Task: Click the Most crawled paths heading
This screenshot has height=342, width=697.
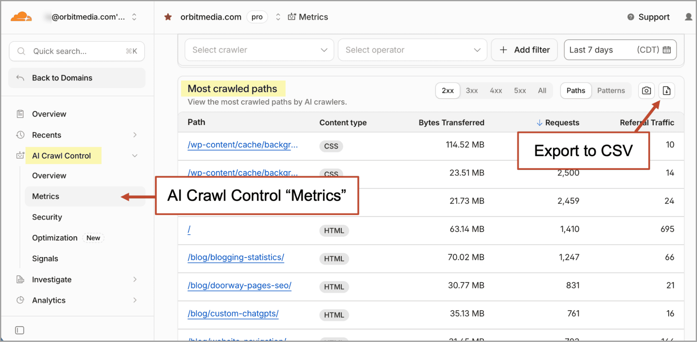Action: click(x=232, y=89)
